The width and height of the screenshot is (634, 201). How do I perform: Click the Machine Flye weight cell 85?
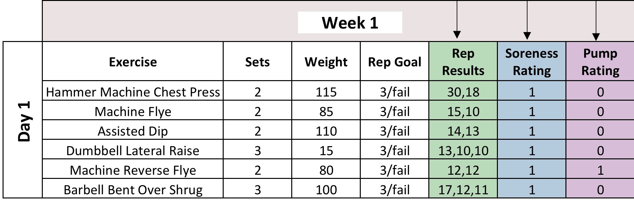pyautogui.click(x=326, y=112)
